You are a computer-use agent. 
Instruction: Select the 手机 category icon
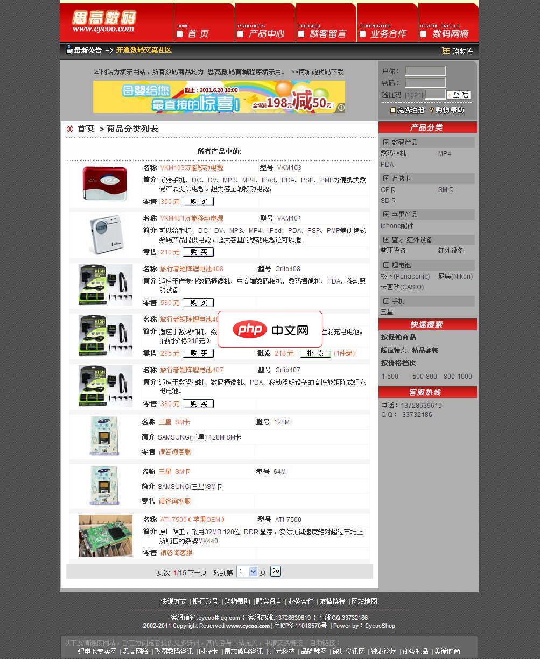click(386, 301)
